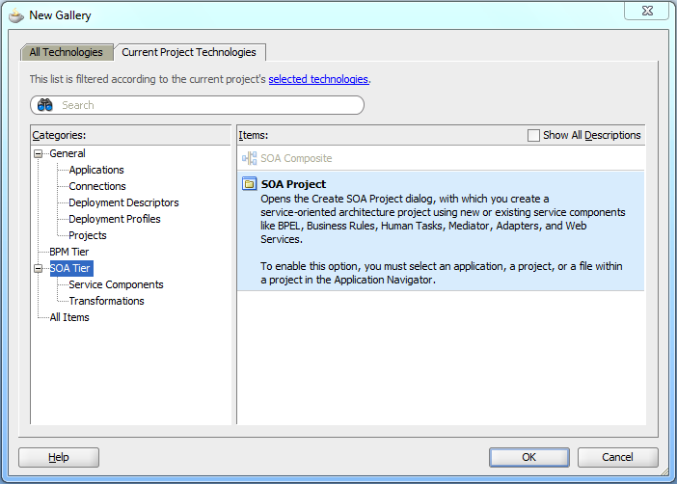Switch to the All Technologies tab

tap(66, 52)
